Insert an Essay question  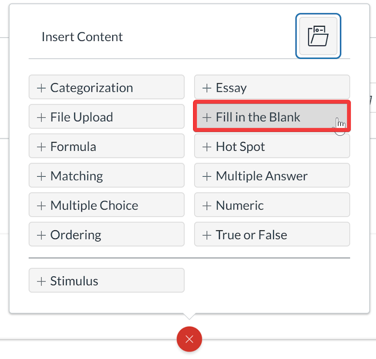pos(272,87)
